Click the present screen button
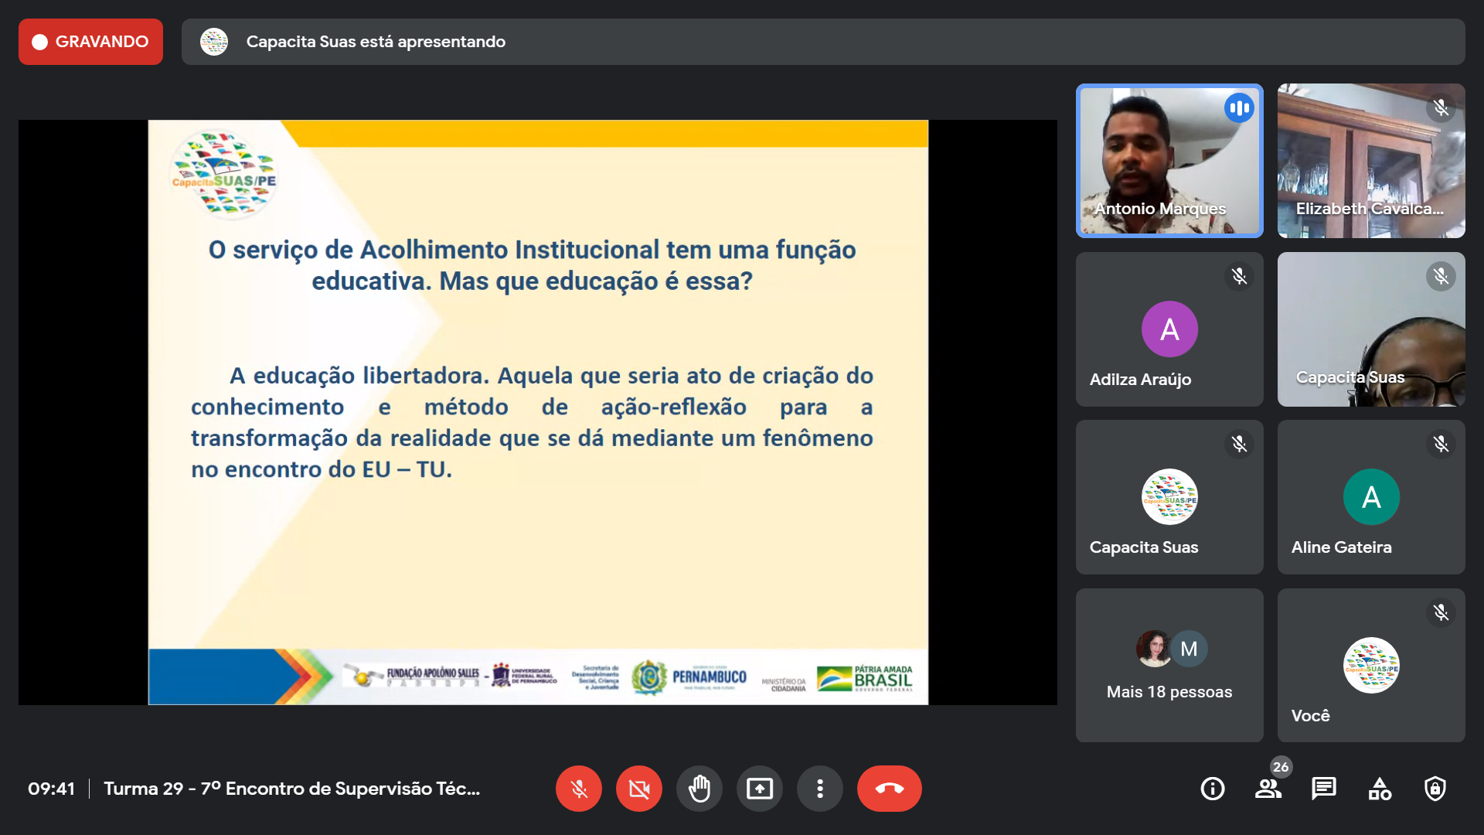Screen dimensions: 1484x835 click(x=759, y=789)
